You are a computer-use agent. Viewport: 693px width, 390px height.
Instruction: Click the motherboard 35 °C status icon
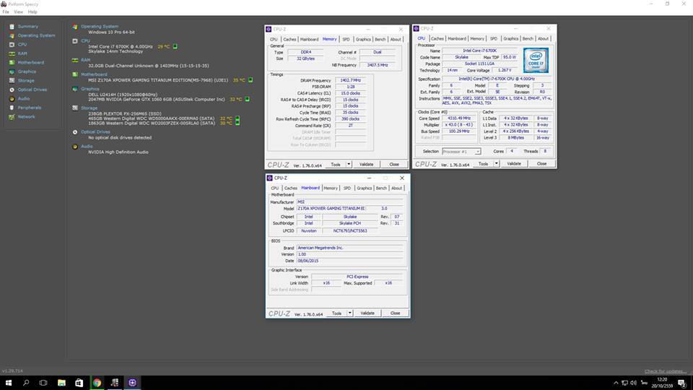point(250,80)
